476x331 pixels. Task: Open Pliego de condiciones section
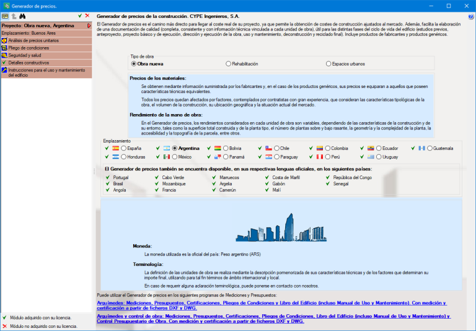click(x=46, y=48)
